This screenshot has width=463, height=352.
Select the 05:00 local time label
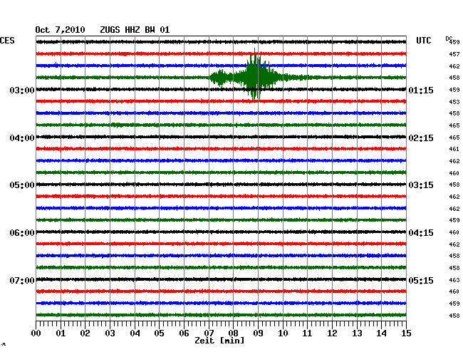(x=22, y=185)
